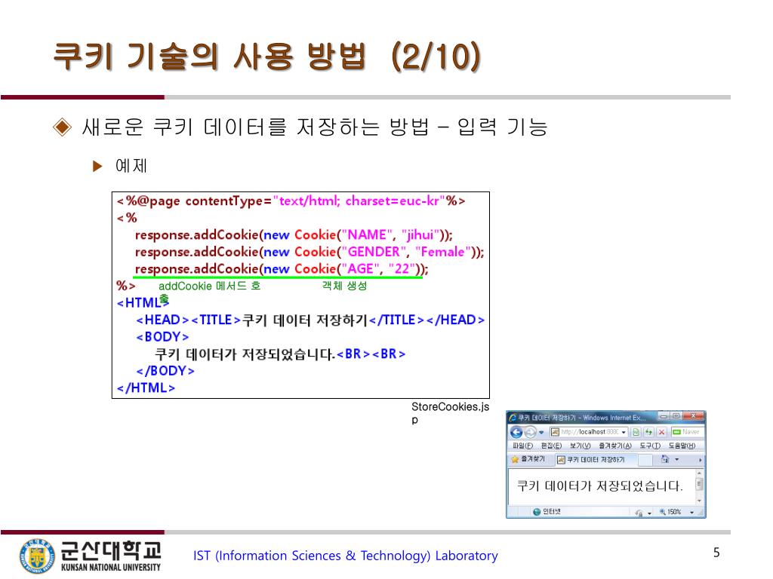
Task: Close the Internet Explorer window
Action: coord(694,416)
